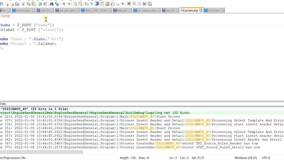Switch to the form.html tab
This screenshot has width=284, height=160.
click(214, 11)
